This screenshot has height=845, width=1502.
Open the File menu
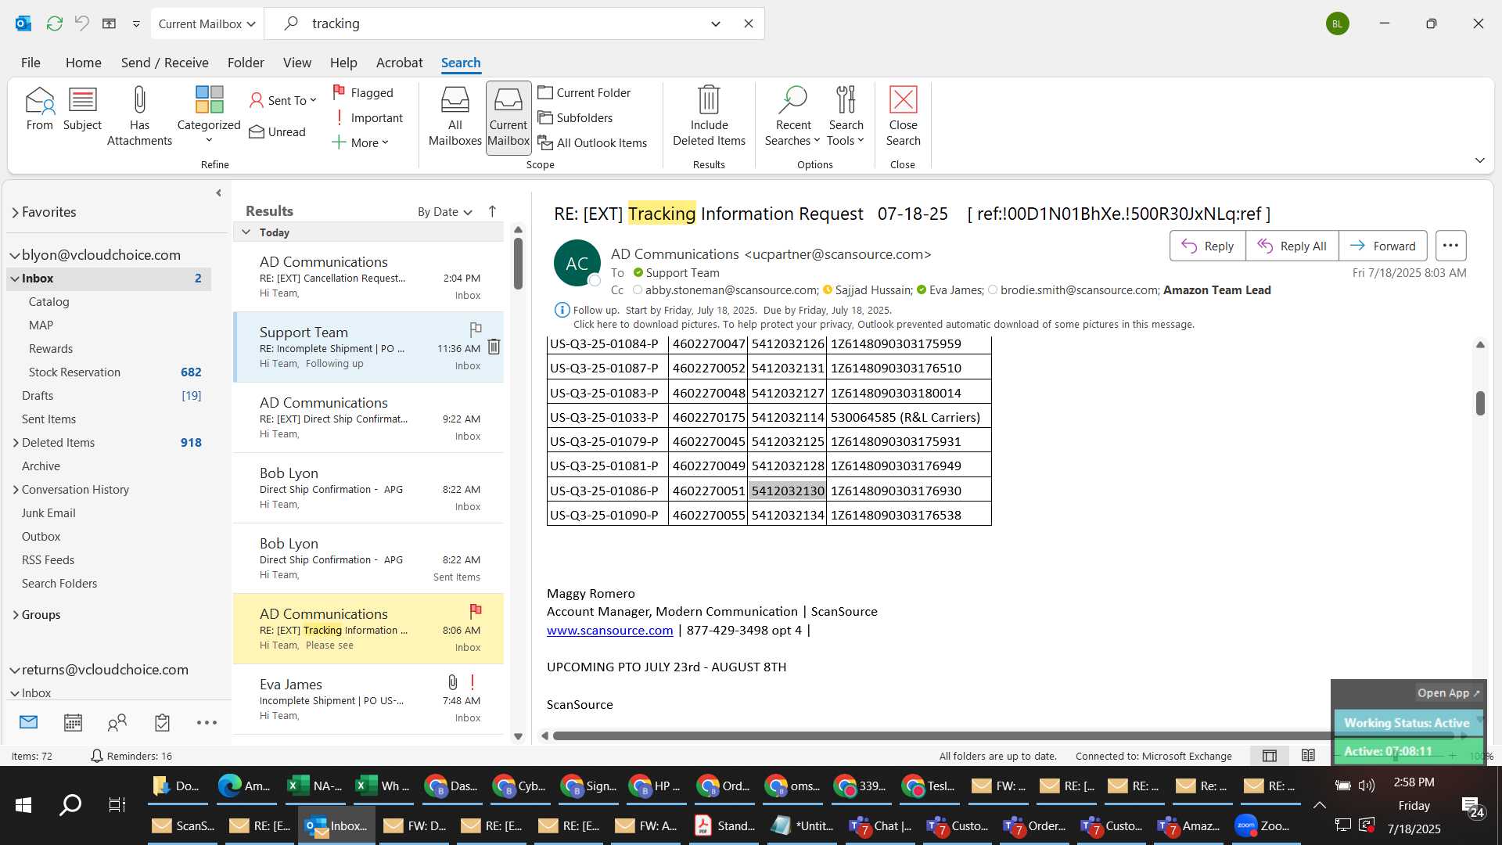pyautogui.click(x=31, y=63)
